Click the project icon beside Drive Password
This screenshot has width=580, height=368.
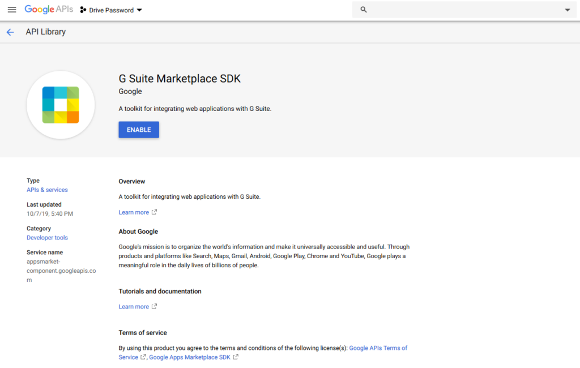point(83,10)
